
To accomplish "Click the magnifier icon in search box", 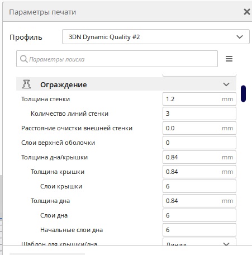I will click(x=24, y=59).
